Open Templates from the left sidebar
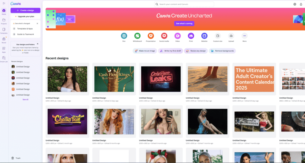The height and width of the screenshot is (163, 305). point(4,30)
